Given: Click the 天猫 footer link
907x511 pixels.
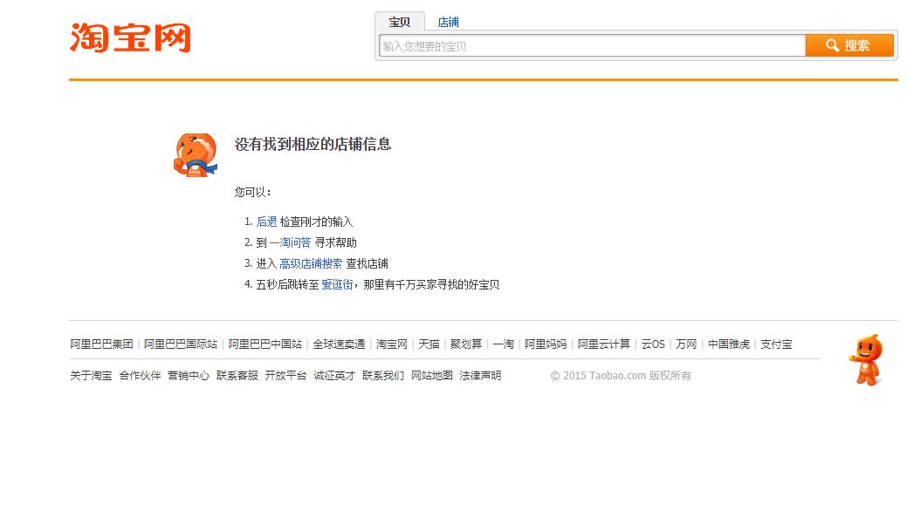Looking at the screenshot, I should [x=429, y=344].
